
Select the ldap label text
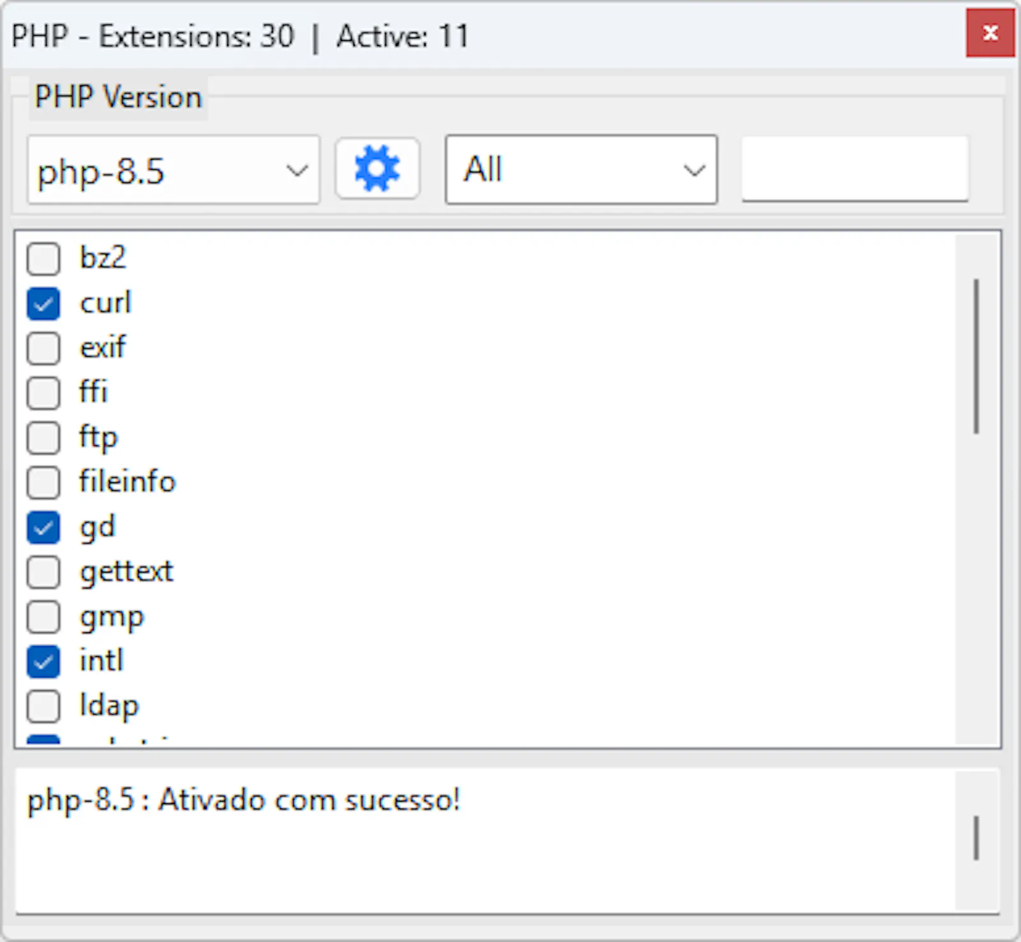point(108,706)
